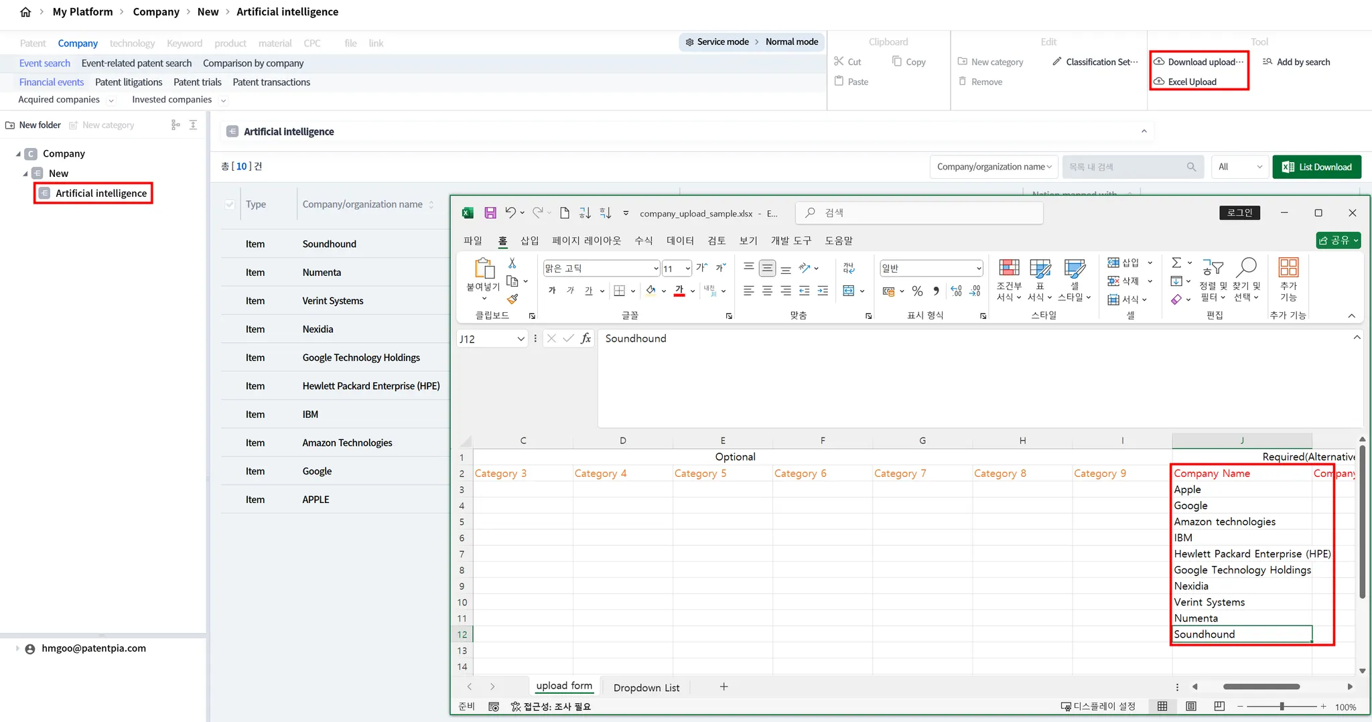Screen dimensions: 1372x722
Task: Open the Dropdown List sheet tab
Action: (x=646, y=688)
